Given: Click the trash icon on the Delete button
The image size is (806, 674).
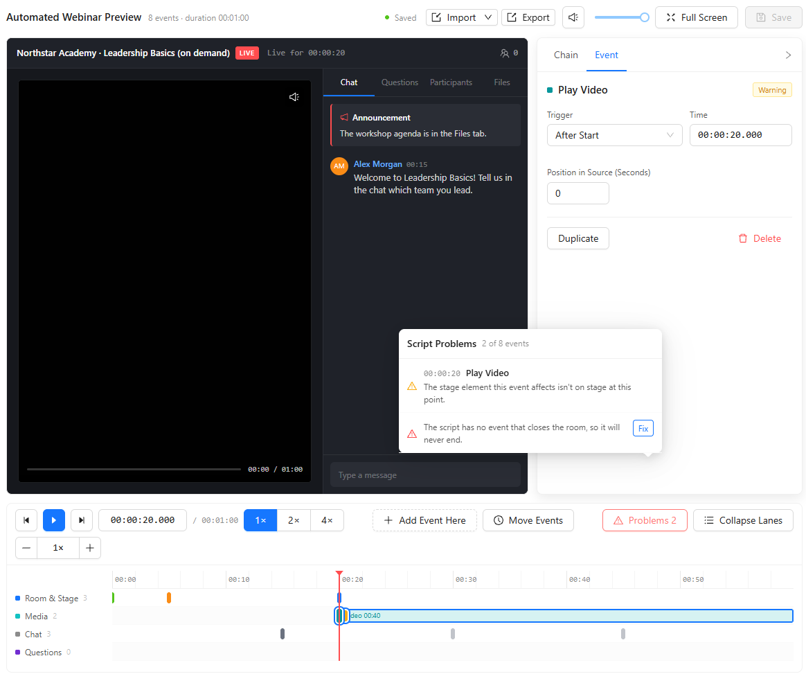Looking at the screenshot, I should coord(743,238).
